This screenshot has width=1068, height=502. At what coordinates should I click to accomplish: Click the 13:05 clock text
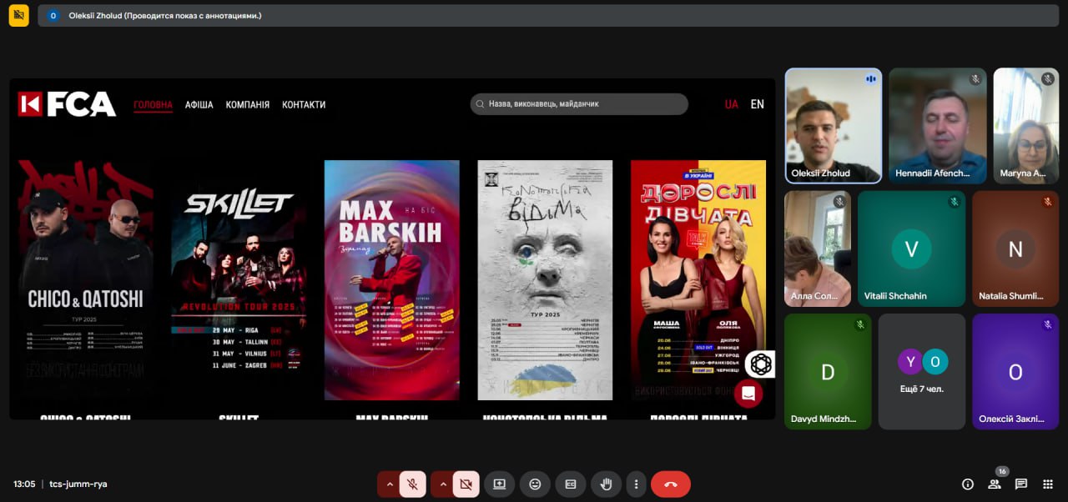[x=24, y=484]
